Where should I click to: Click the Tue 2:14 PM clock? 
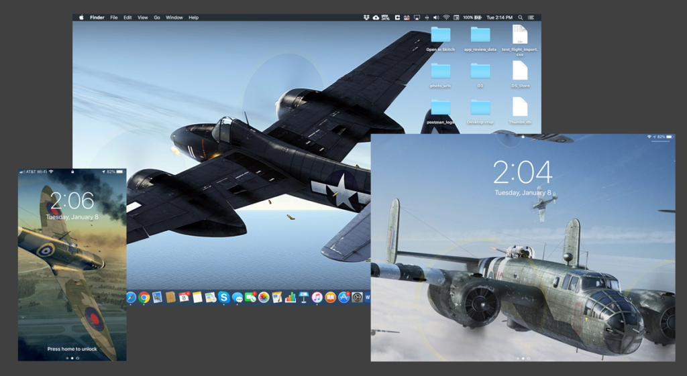tap(499, 17)
